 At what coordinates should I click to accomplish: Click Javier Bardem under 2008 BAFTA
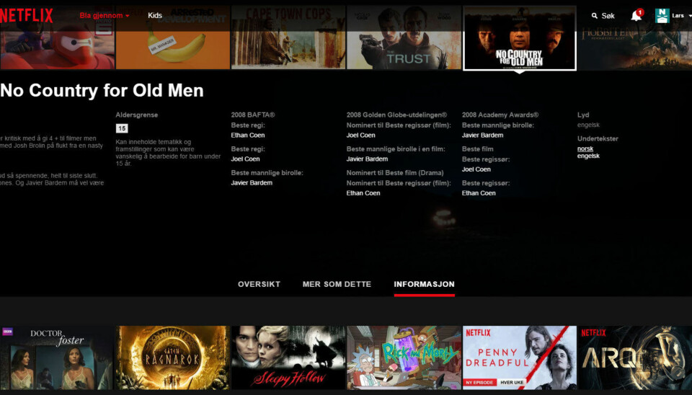(x=252, y=182)
